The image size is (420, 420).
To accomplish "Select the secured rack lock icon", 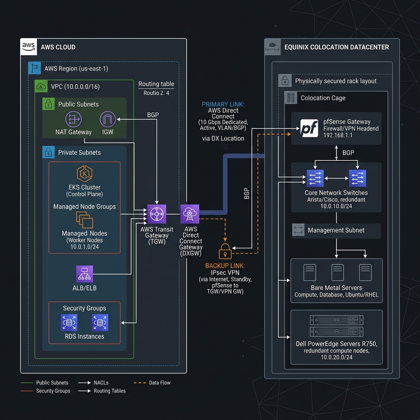I will coord(285,81).
